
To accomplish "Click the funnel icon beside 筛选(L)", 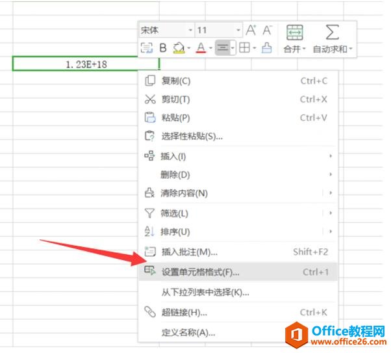I will [x=149, y=213].
